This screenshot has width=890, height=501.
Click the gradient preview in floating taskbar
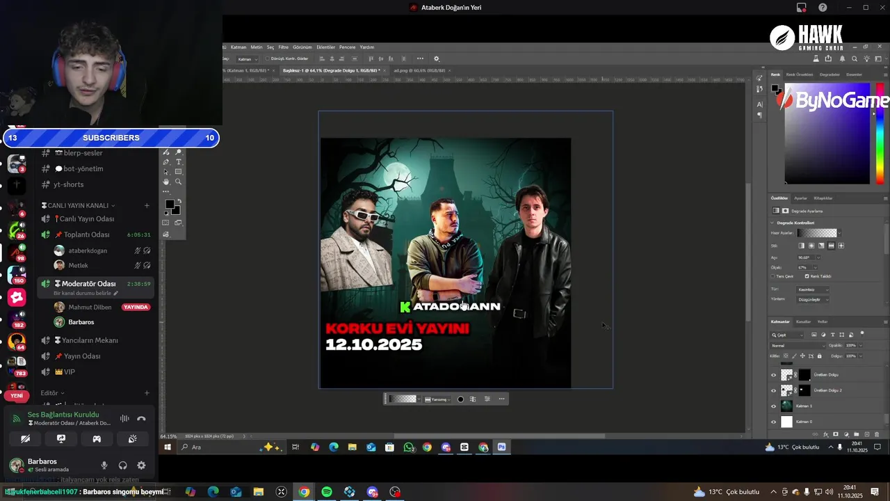click(x=404, y=399)
